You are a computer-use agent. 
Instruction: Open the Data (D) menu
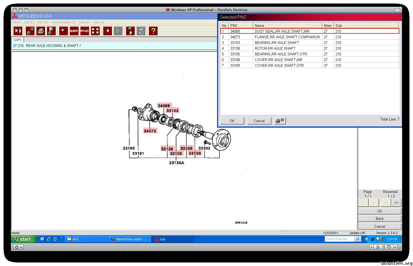[84, 22]
